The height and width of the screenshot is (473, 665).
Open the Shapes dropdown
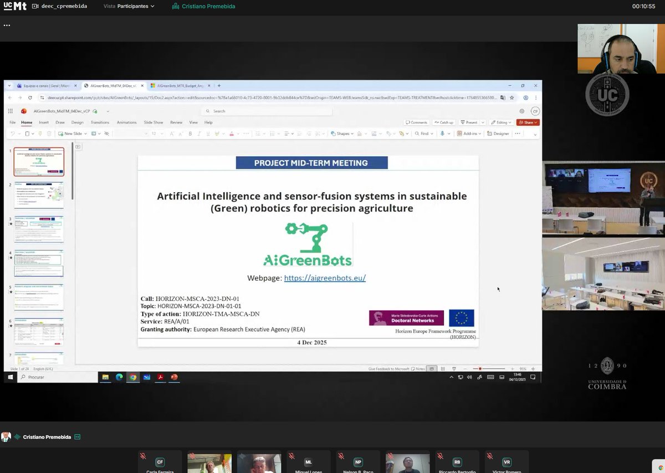[x=342, y=133]
